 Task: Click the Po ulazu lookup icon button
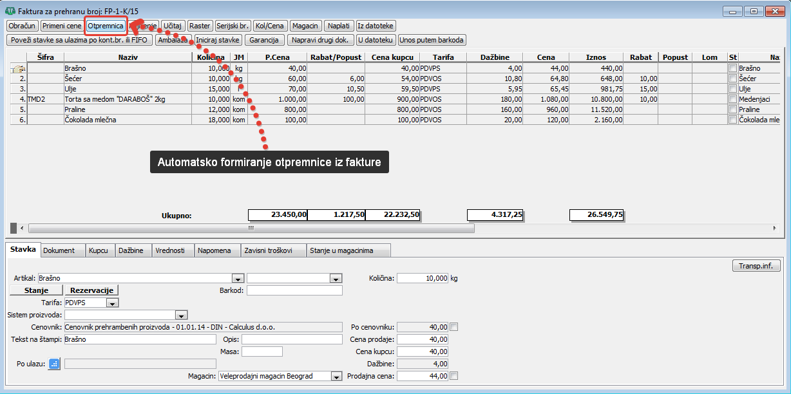[54, 364]
